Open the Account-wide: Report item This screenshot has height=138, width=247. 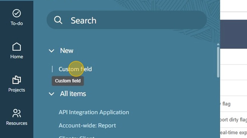87,125
